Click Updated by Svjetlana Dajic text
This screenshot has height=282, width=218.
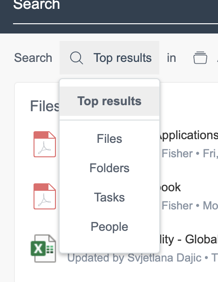point(134,258)
